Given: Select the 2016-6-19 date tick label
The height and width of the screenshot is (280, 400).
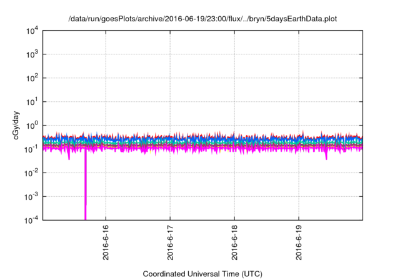Looking at the screenshot, I should [x=299, y=242].
